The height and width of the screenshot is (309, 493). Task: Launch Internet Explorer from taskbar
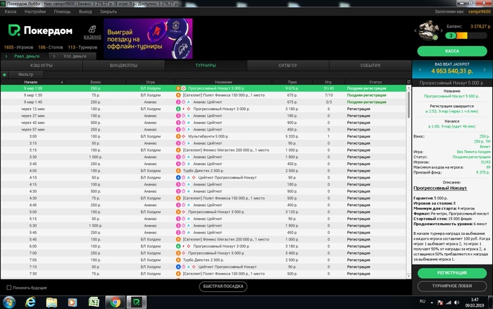coord(30,303)
